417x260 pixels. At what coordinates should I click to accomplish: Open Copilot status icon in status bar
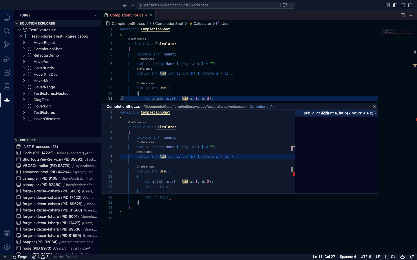(x=403, y=257)
